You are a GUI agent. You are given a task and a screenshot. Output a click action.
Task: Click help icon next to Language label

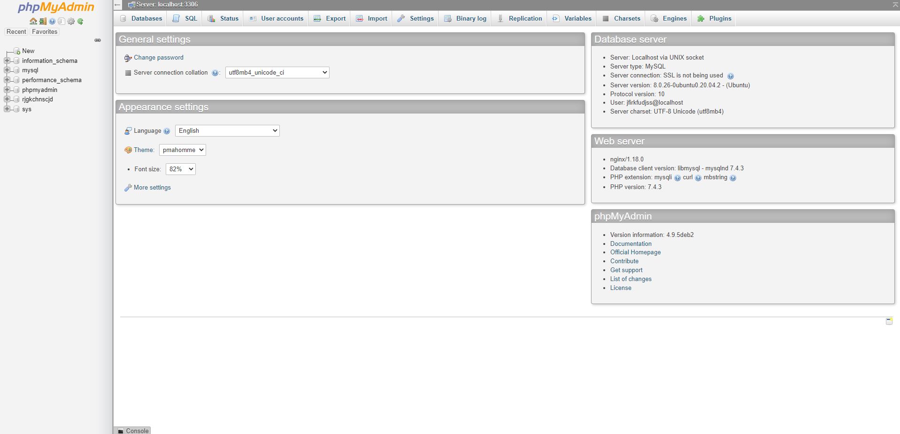pos(167,131)
